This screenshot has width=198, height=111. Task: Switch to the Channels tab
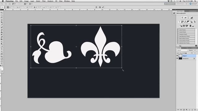[184, 48]
